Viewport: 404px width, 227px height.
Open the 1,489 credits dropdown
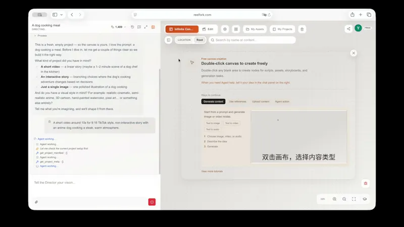pos(119,27)
